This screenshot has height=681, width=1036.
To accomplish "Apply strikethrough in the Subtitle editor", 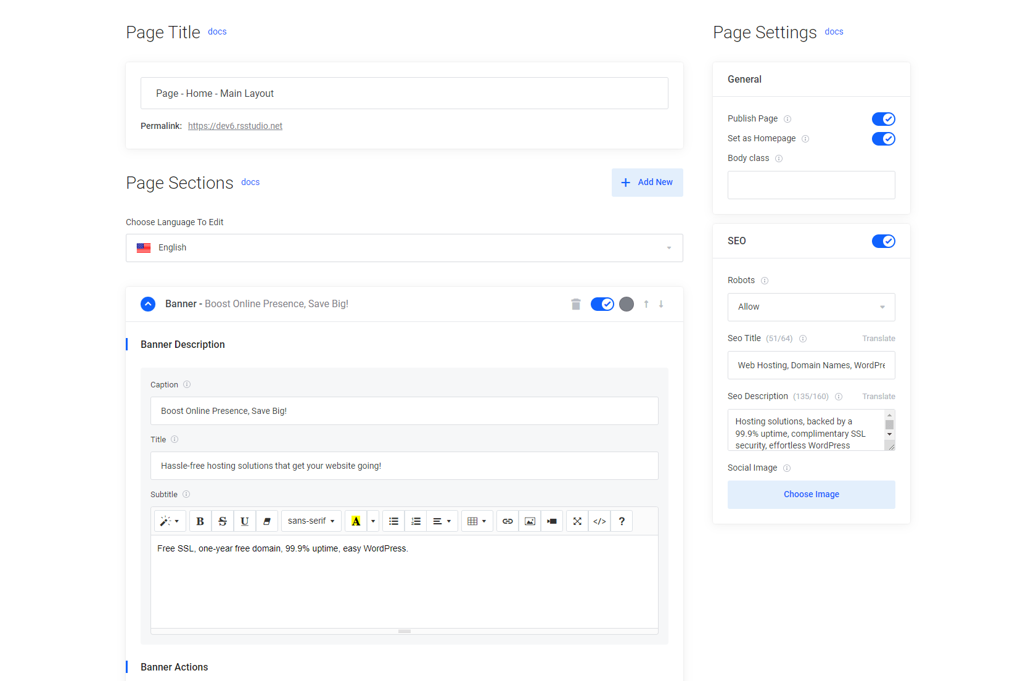I will (222, 521).
